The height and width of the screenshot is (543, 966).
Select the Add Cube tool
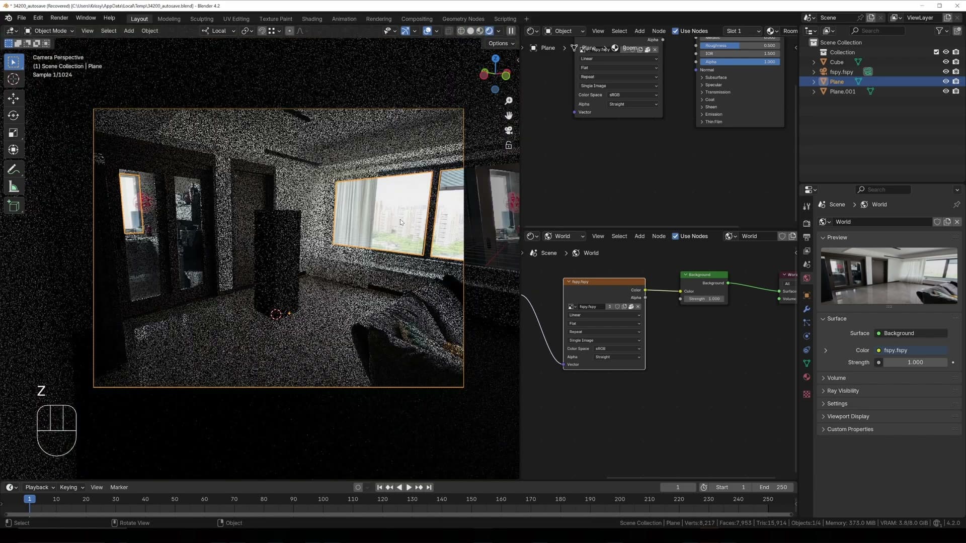coord(14,206)
